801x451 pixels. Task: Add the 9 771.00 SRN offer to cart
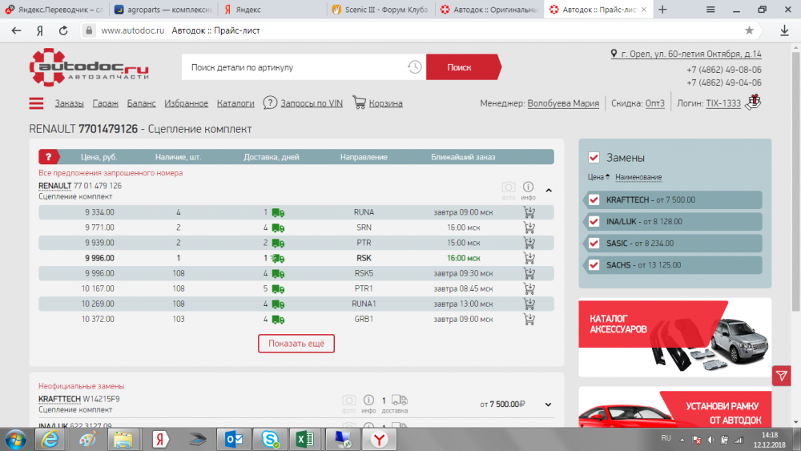tap(529, 228)
